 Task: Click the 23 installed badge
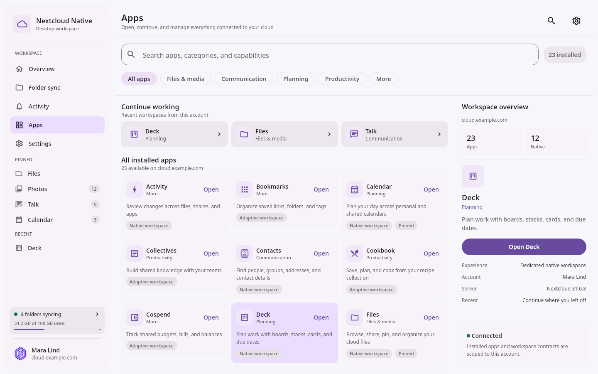coord(565,55)
